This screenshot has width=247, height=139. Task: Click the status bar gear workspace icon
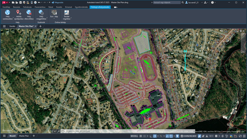216,136
